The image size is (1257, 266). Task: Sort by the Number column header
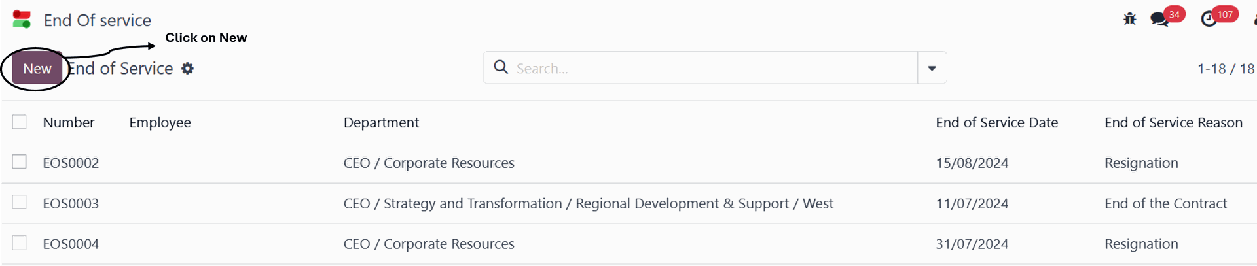pos(69,122)
